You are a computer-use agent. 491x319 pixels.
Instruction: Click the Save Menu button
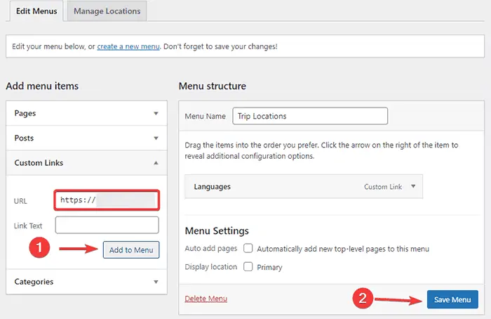point(452,299)
